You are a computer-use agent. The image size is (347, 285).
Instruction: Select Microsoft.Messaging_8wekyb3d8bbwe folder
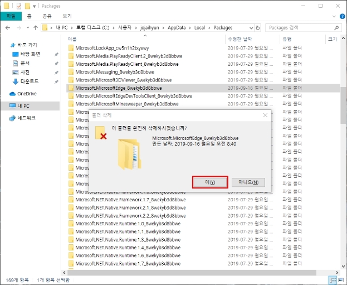[115, 72]
